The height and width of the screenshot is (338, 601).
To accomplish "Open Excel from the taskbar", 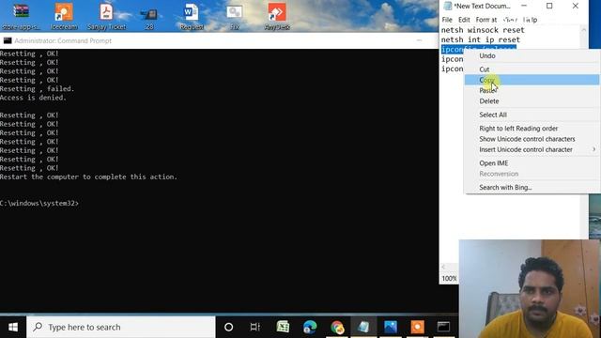I will [283, 327].
